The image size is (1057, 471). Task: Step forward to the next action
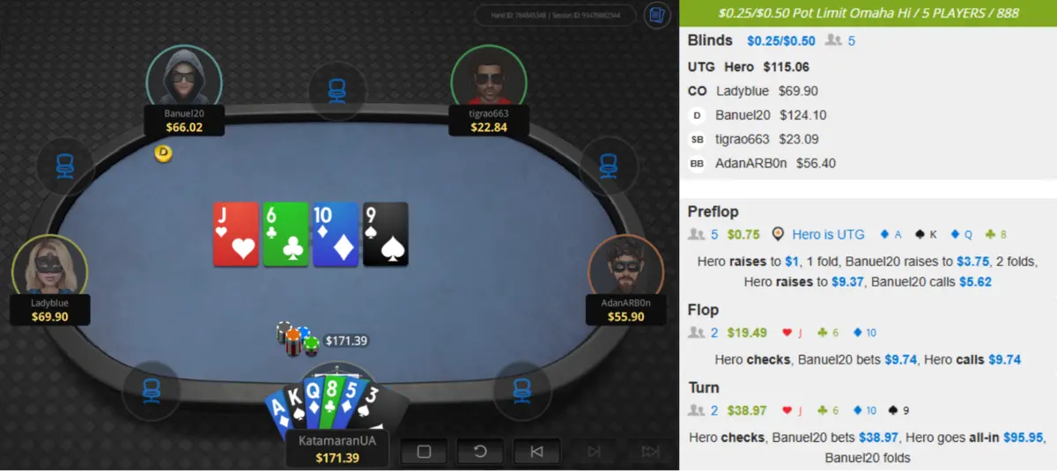[x=594, y=452]
